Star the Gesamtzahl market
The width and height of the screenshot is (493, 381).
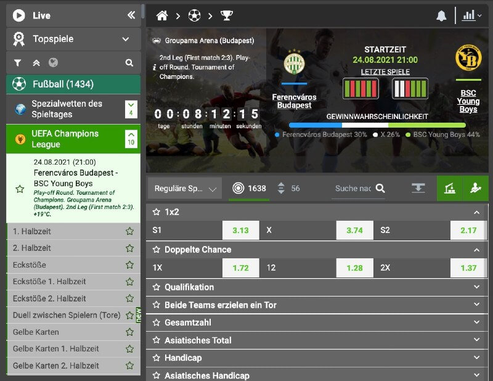157,322
